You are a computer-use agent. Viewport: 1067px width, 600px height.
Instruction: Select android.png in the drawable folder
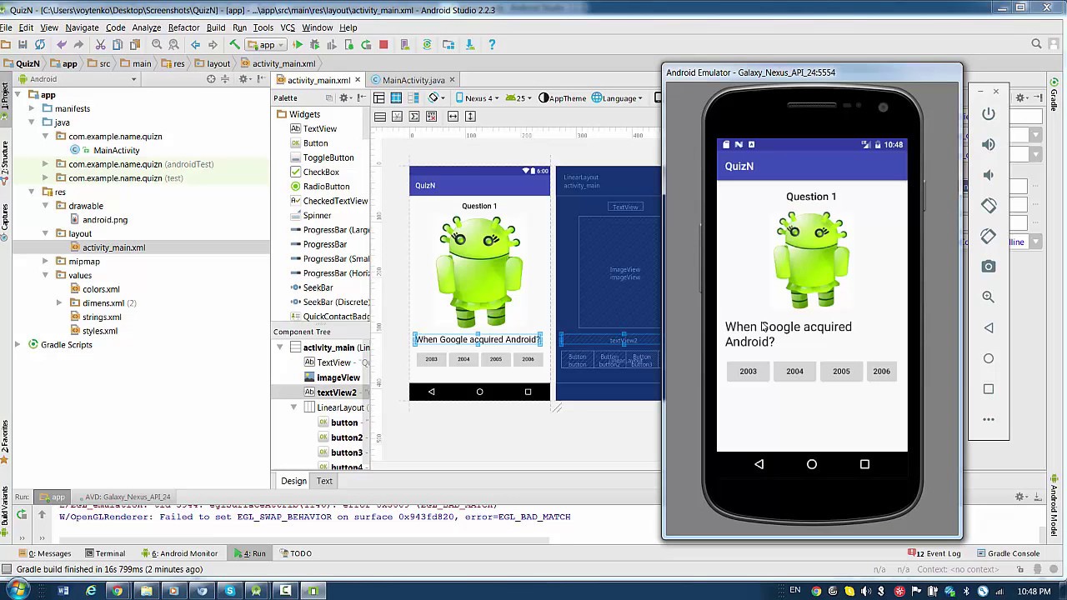click(x=105, y=220)
